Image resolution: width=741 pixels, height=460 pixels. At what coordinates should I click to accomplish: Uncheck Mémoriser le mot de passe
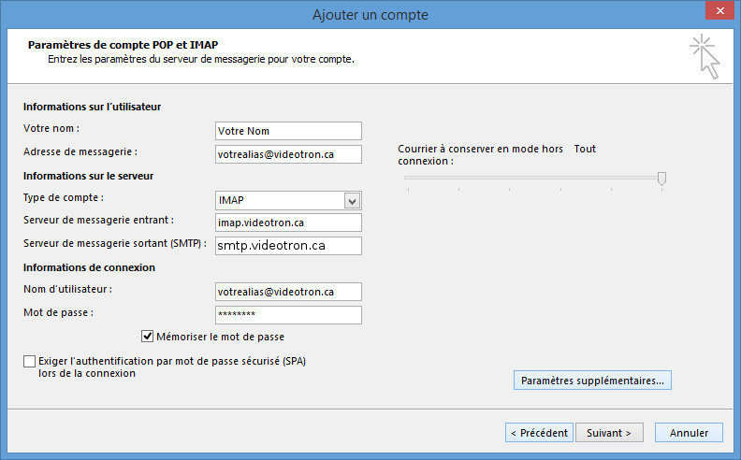click(148, 337)
